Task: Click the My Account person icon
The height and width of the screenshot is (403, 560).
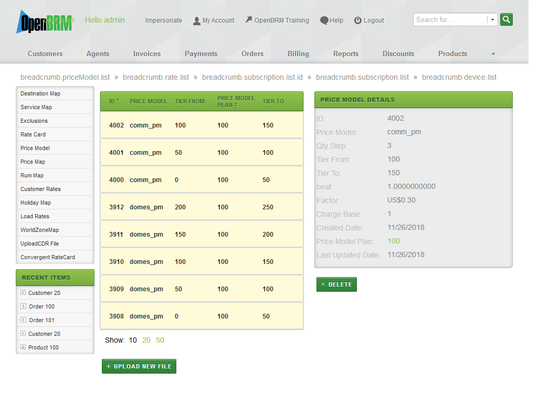Action: pyautogui.click(x=197, y=21)
